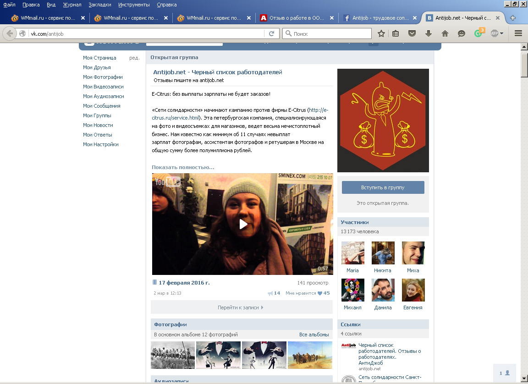Click the 'Вступить в группу' button
528x384 pixels.
(x=383, y=187)
